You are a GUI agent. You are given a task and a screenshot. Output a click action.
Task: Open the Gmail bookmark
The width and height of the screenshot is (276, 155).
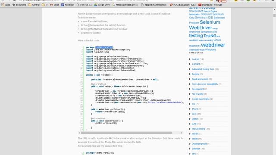pyautogui.click(x=54, y=5)
